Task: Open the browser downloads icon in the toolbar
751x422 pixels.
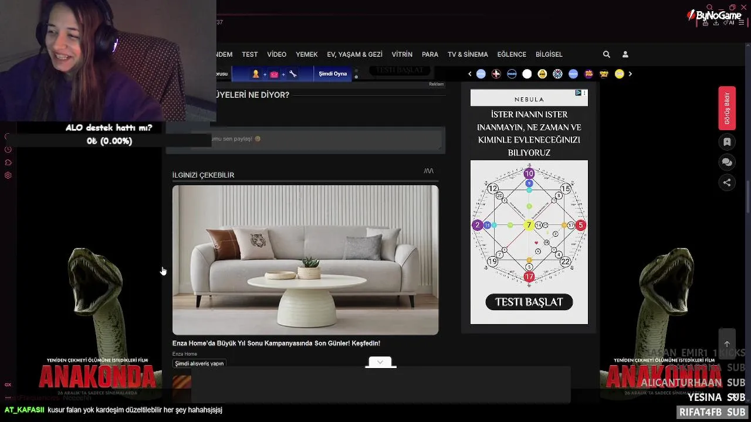Action: (716, 23)
